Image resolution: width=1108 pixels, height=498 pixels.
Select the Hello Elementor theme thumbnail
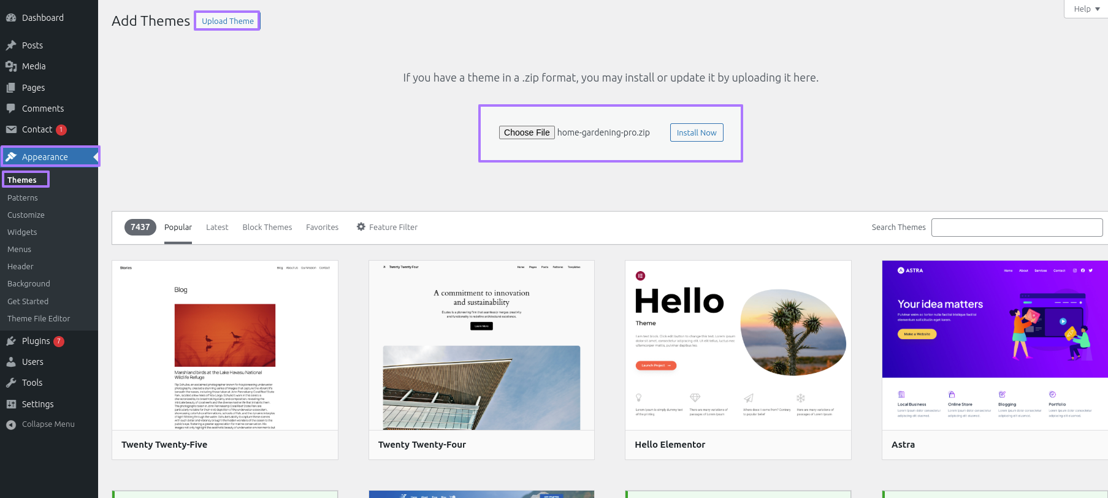pyautogui.click(x=738, y=345)
